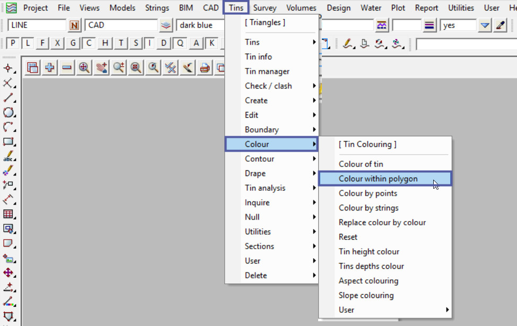Select the zoom in plus icon
517x326 pixels.
50,67
